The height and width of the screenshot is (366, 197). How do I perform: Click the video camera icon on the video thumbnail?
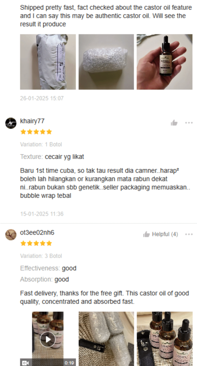tap(25, 363)
